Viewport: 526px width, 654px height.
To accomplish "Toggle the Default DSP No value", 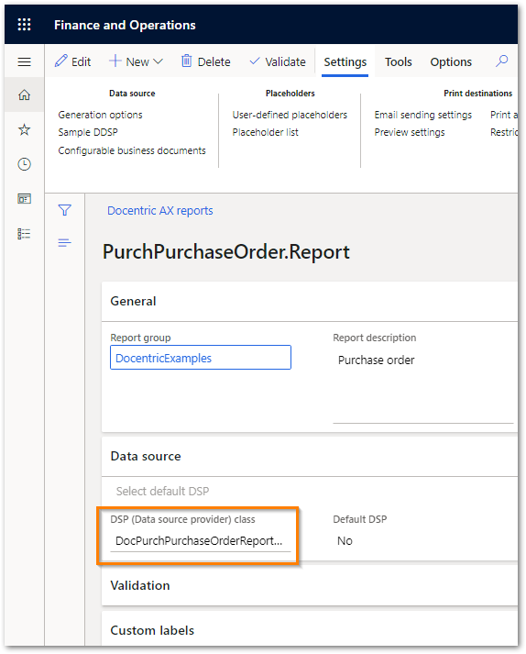I will tap(345, 540).
